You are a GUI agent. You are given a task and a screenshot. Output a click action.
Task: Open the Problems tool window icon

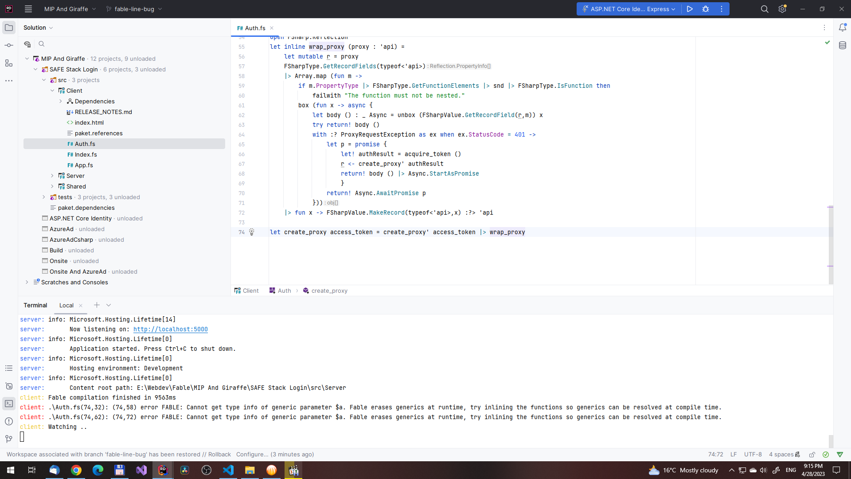9,421
